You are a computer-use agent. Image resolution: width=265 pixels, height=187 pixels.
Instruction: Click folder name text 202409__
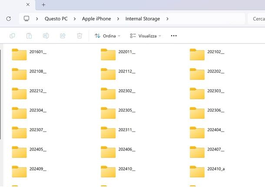click(38, 169)
